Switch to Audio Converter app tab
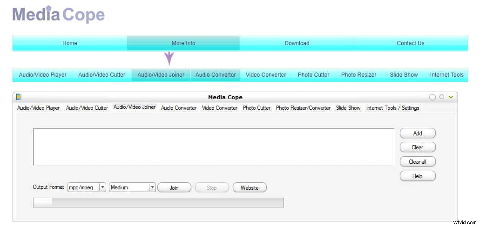Viewport: 486px width, 227px height. point(179,108)
